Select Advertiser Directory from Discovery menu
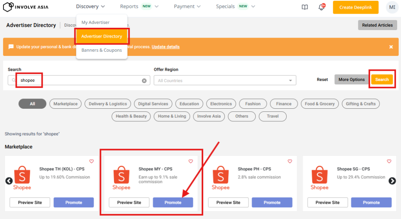 (102, 36)
